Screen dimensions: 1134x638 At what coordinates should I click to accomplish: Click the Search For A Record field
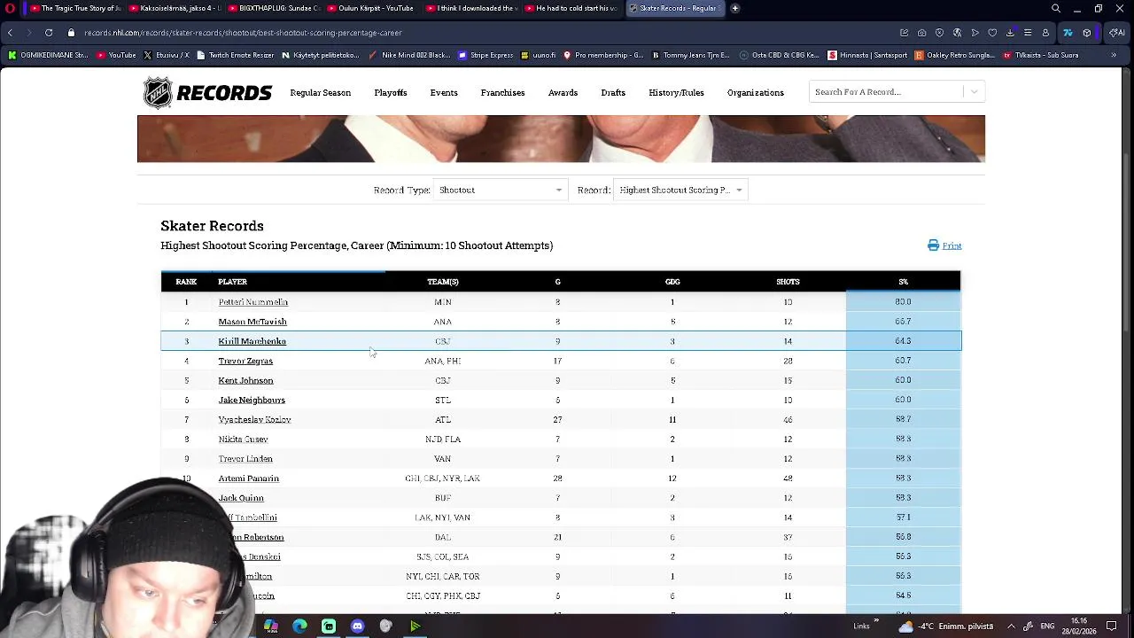(x=886, y=92)
